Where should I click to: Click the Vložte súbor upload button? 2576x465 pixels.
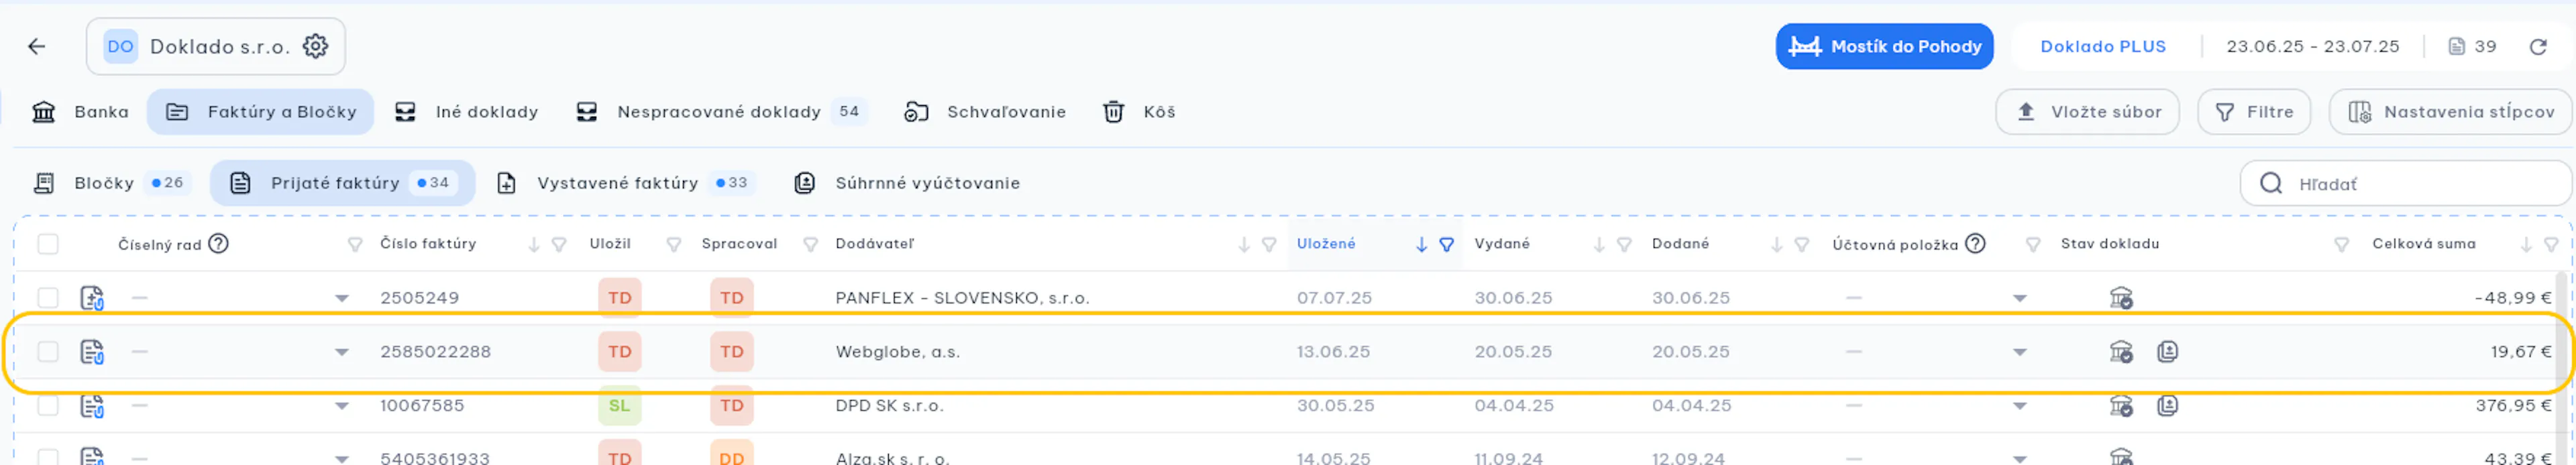2087,112
